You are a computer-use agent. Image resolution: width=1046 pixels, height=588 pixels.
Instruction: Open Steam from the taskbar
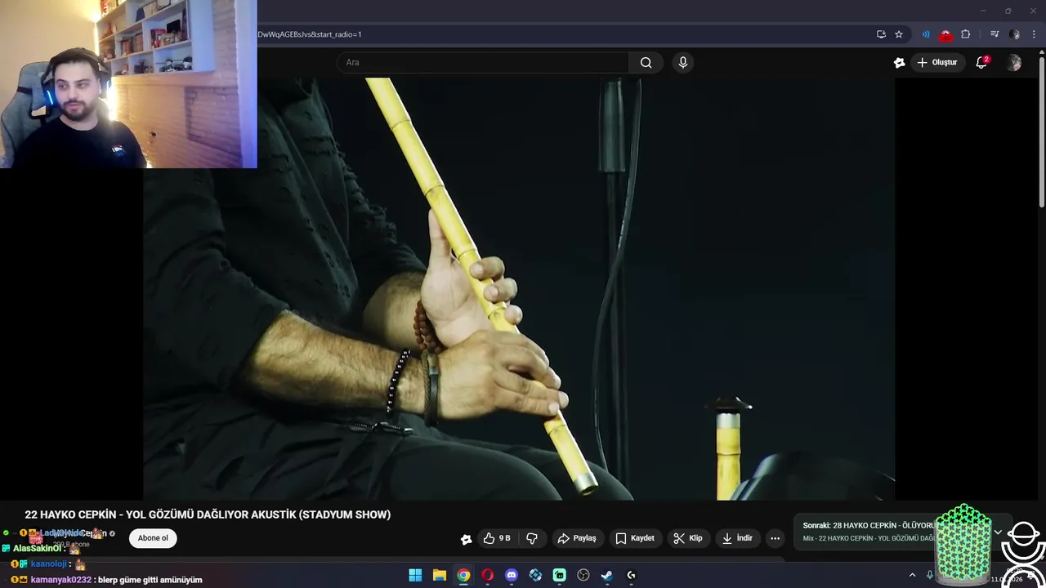[x=607, y=575]
